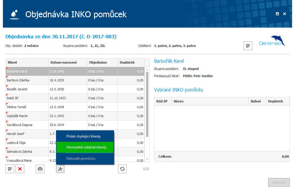This screenshot has width=295, height=191.
Task: Click the Celkem total row label
Action: 165,156
